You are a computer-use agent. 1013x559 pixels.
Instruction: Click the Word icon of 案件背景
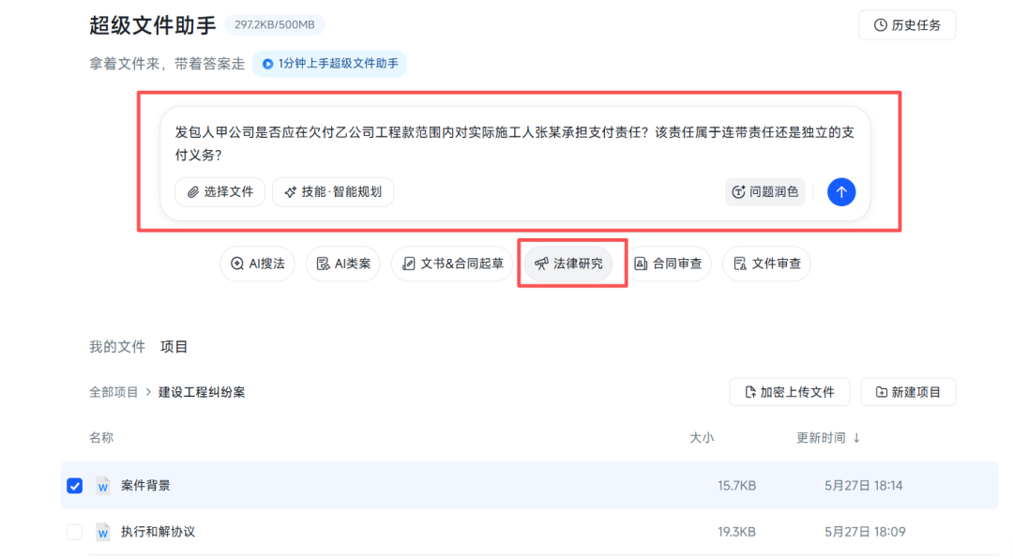(x=103, y=485)
